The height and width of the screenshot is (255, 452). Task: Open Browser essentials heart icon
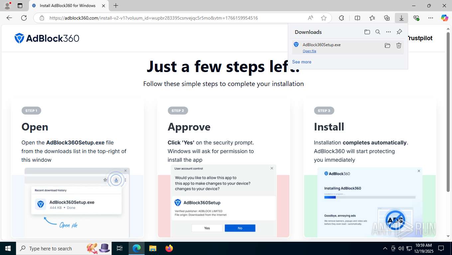click(x=416, y=18)
